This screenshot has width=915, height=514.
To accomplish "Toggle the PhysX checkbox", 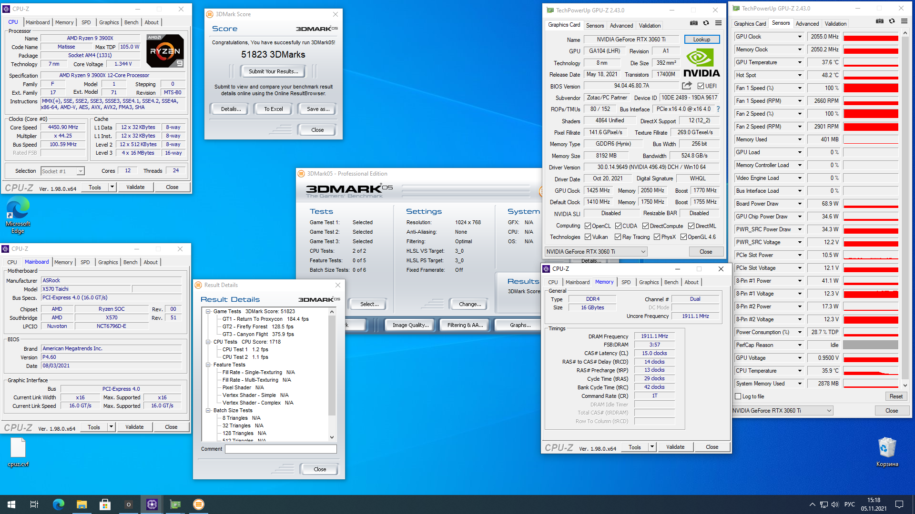I will [657, 237].
